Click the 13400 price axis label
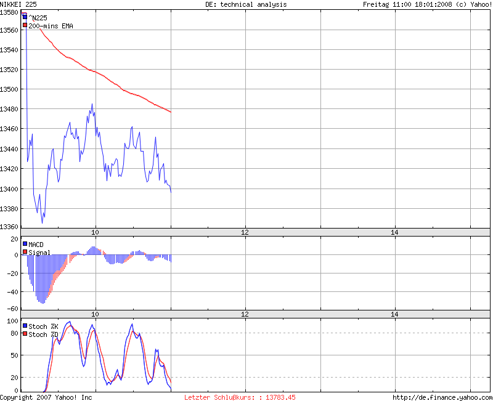 click(x=9, y=189)
